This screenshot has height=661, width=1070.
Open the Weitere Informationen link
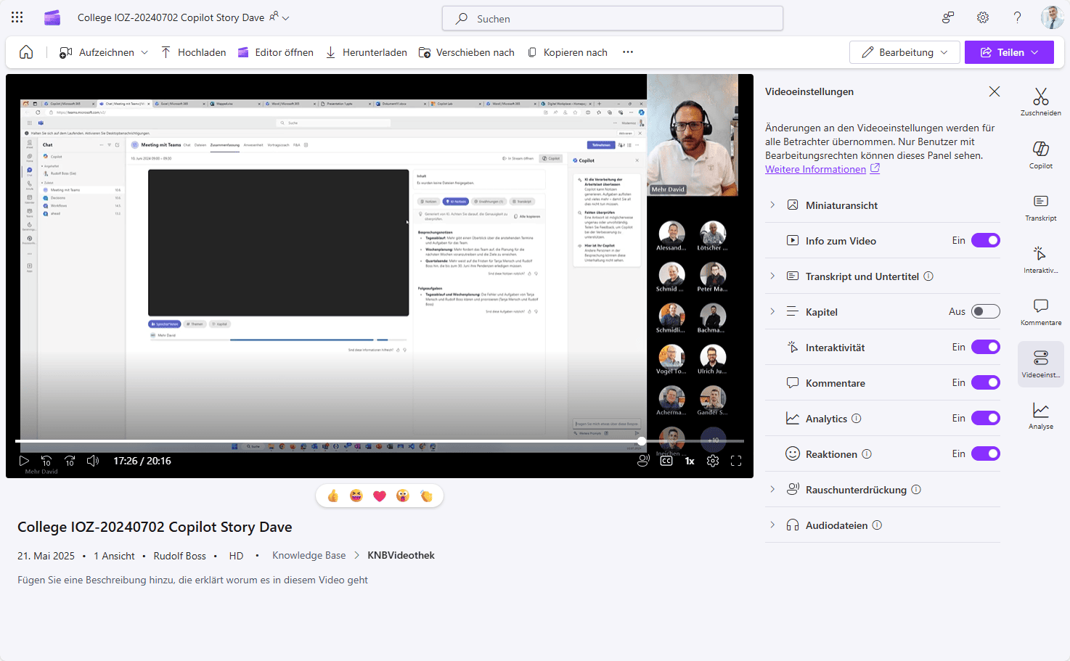click(x=815, y=169)
